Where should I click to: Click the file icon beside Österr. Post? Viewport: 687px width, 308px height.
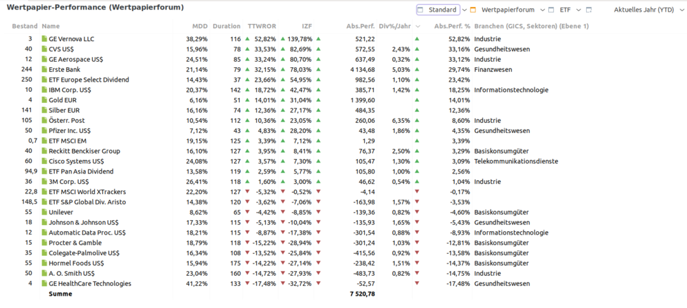coord(44,120)
